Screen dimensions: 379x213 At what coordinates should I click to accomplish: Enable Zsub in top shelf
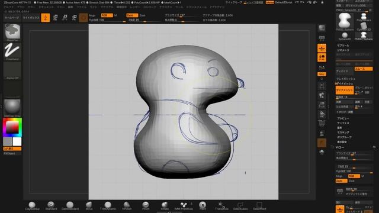142,15
